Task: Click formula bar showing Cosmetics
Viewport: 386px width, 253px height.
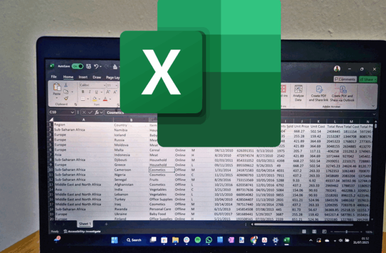Action: point(115,113)
